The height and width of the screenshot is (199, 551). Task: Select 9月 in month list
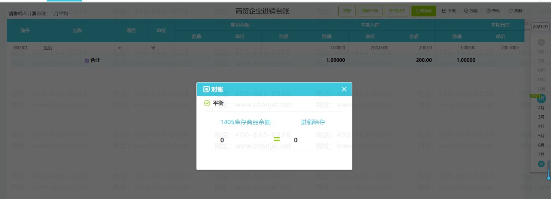541,61
